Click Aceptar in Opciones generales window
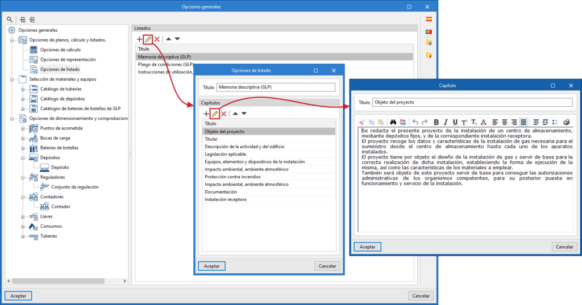The width and height of the screenshot is (582, 305). pyautogui.click(x=18, y=296)
